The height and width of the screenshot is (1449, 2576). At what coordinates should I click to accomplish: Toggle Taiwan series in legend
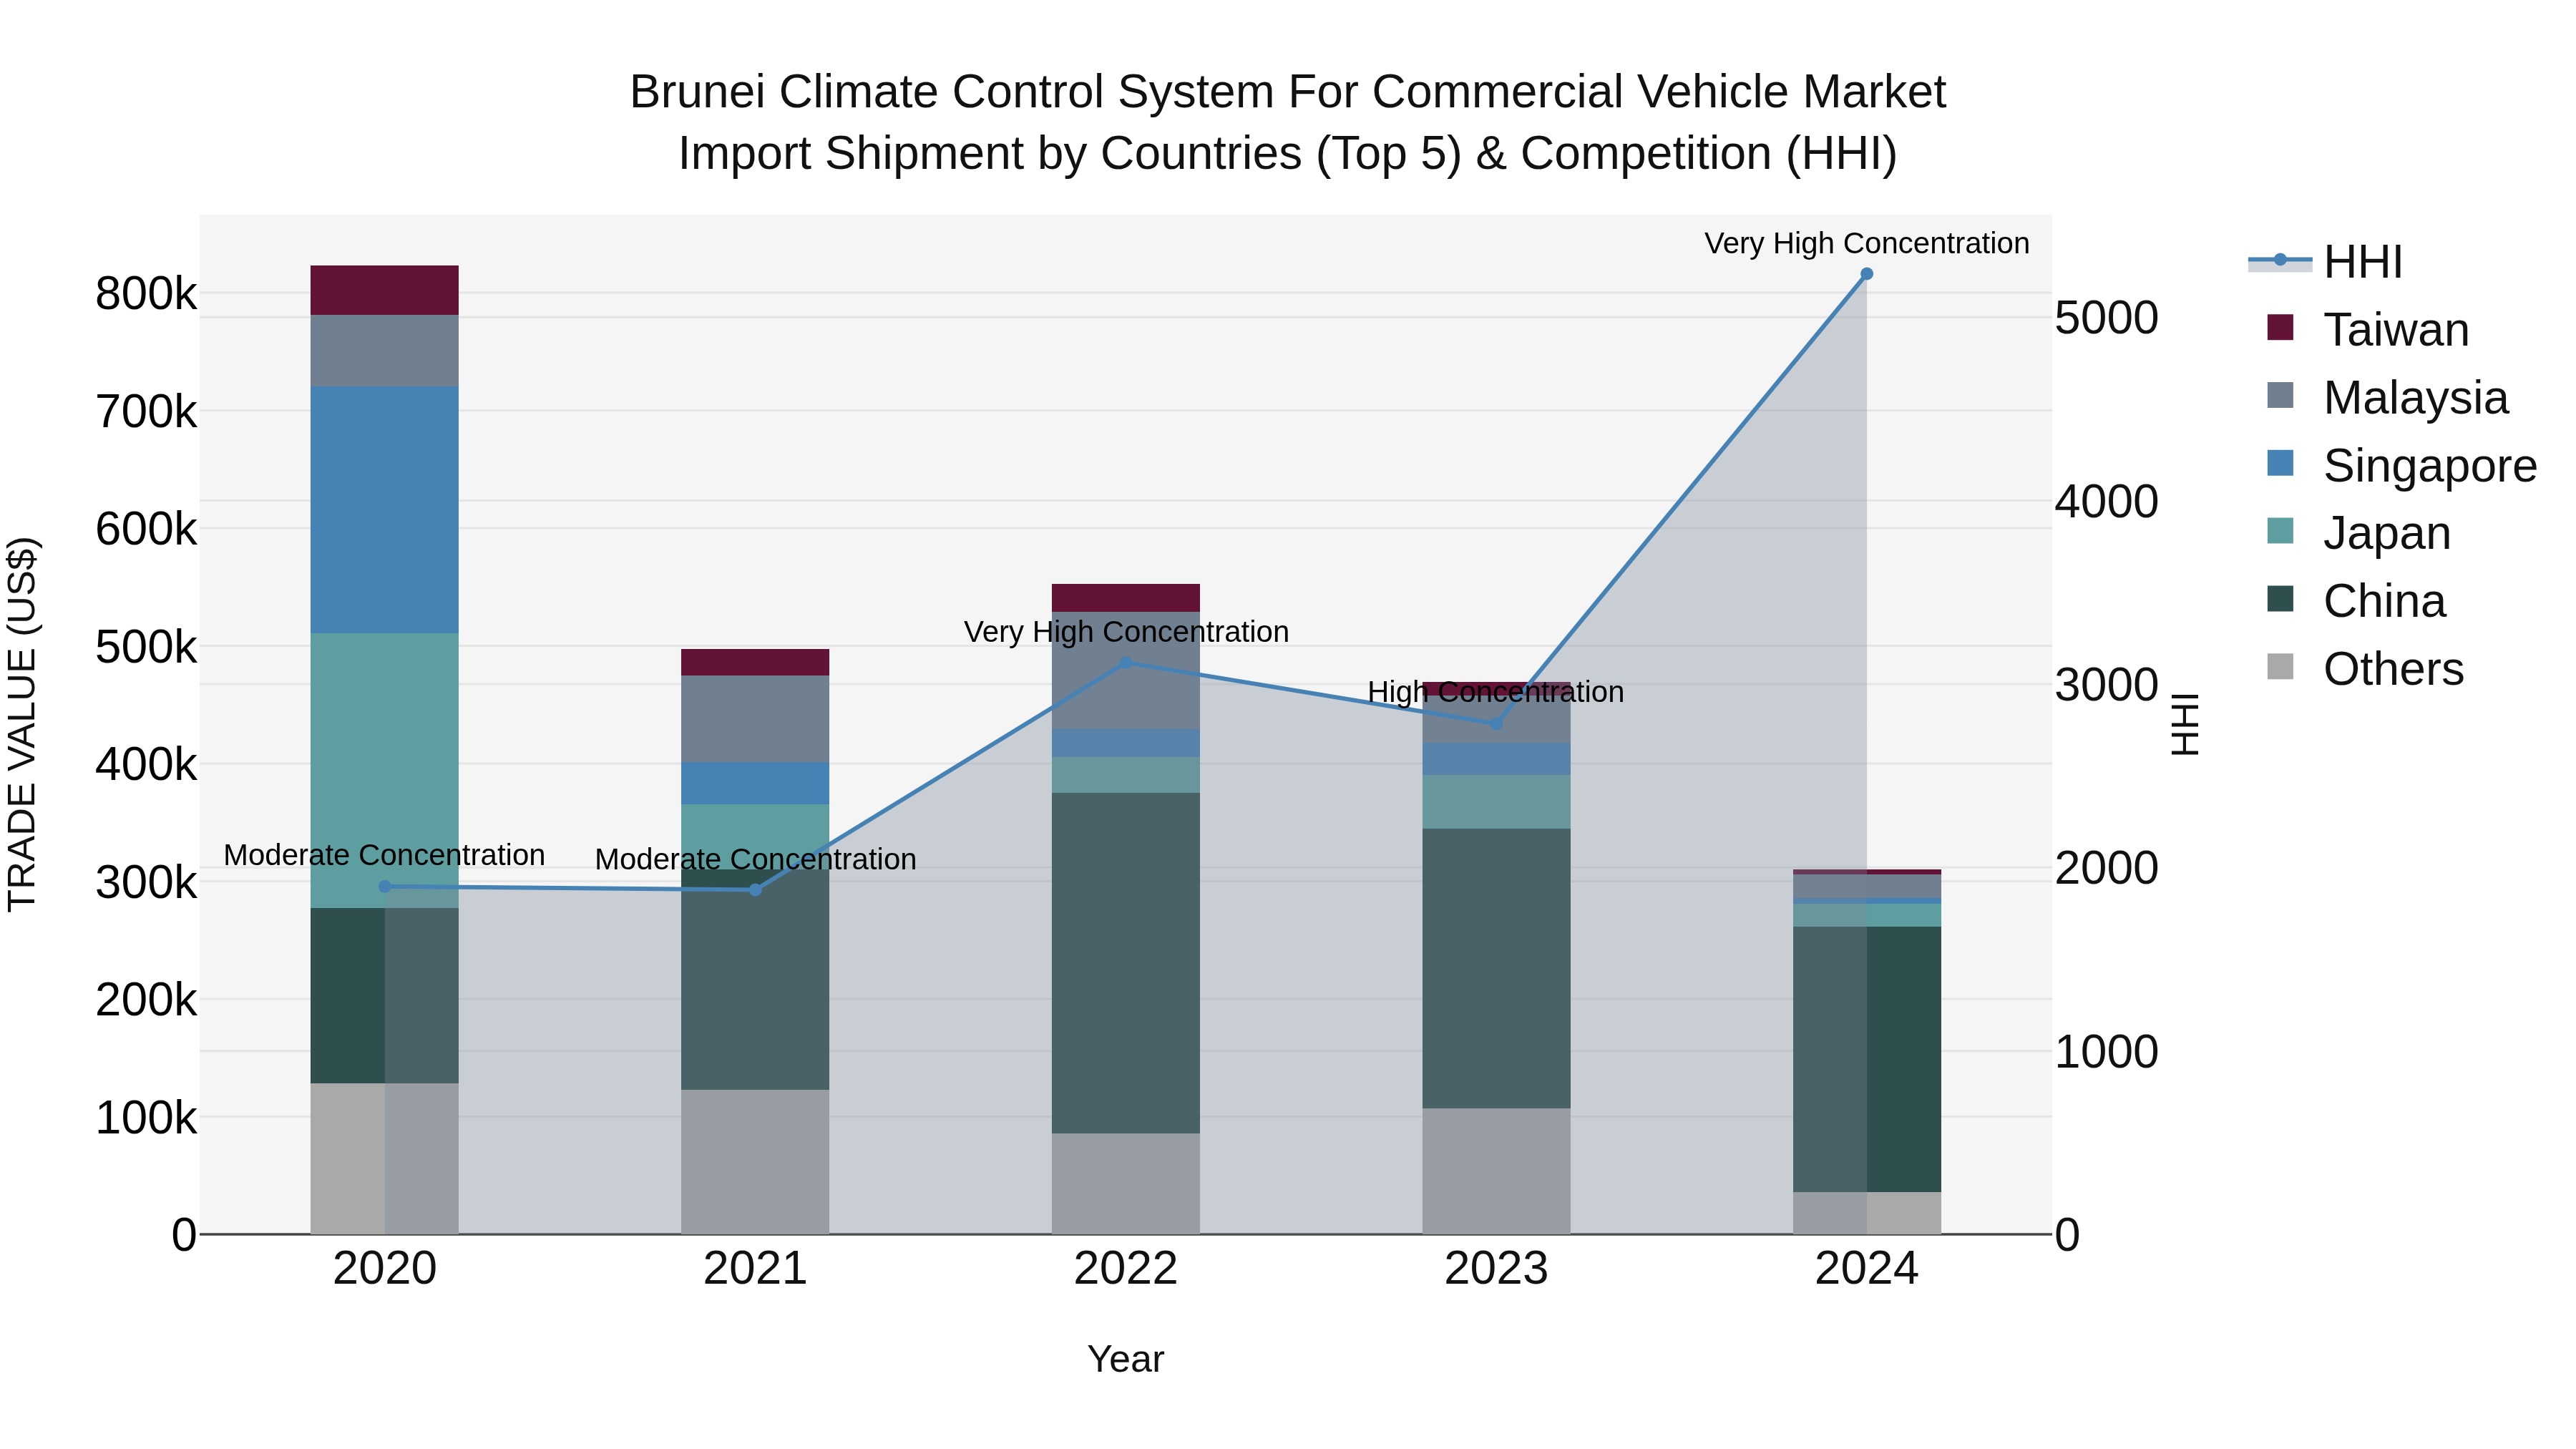click(2368, 330)
